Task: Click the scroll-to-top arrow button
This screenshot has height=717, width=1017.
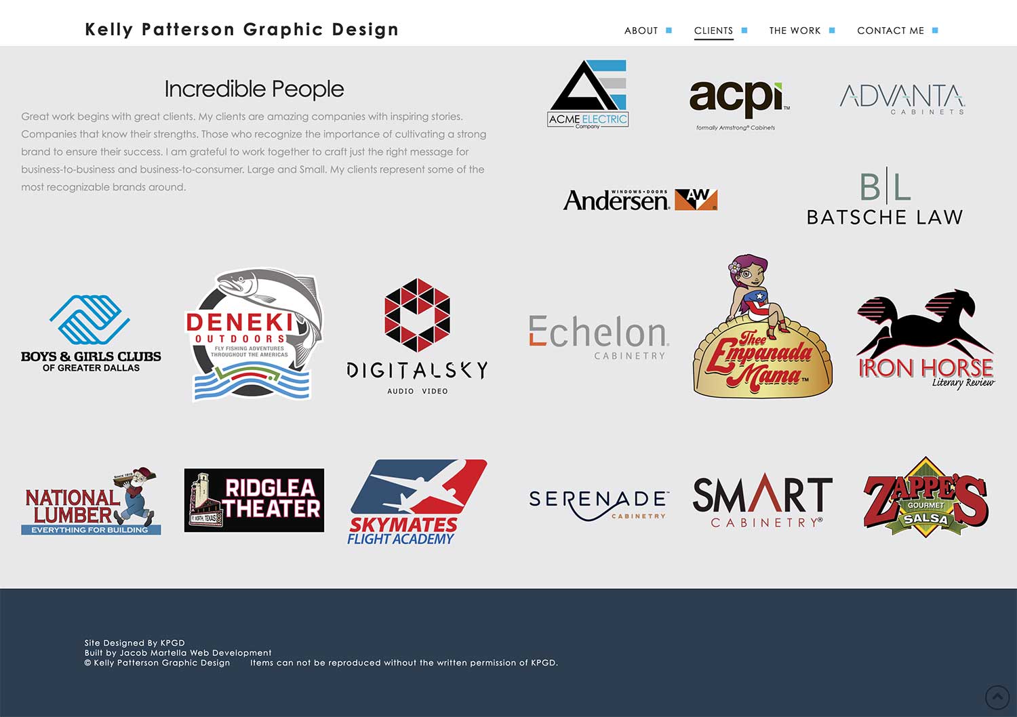Action: (x=997, y=697)
